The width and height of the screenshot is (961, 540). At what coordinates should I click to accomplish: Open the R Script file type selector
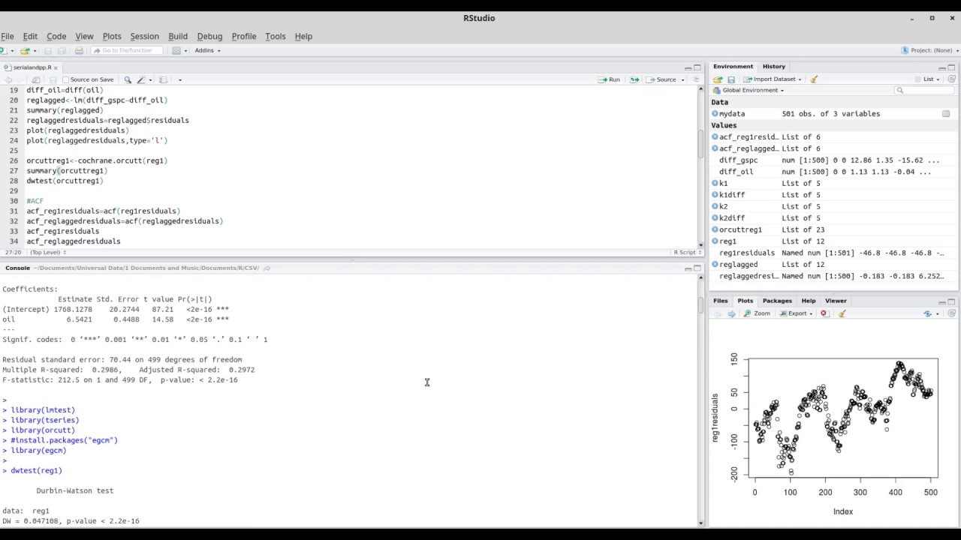[686, 253]
